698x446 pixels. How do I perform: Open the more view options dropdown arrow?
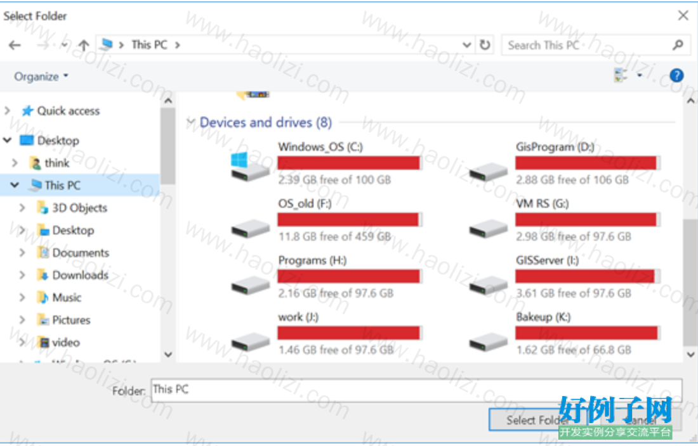(640, 75)
